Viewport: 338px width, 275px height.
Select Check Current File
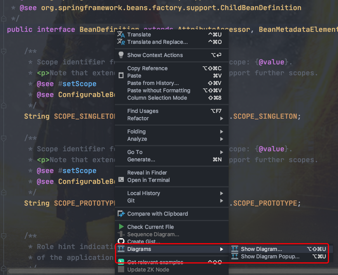click(172, 227)
